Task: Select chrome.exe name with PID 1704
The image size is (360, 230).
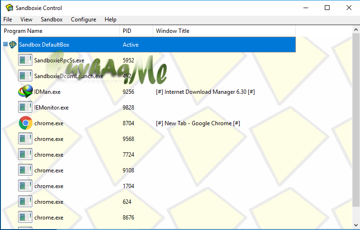Action: 49,186
